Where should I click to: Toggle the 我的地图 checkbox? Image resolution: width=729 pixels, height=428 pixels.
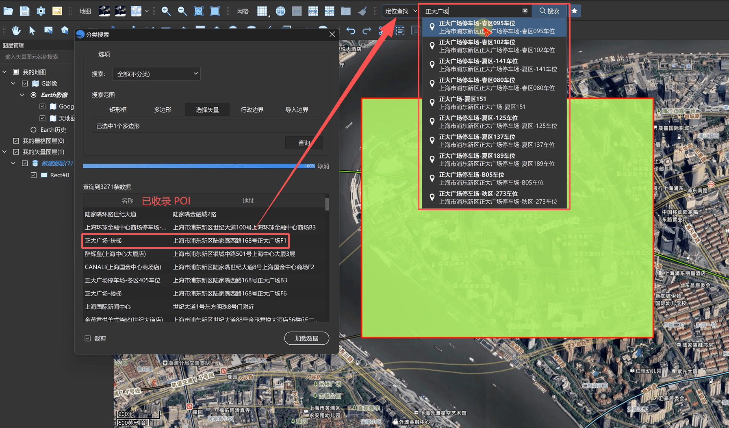pos(16,72)
